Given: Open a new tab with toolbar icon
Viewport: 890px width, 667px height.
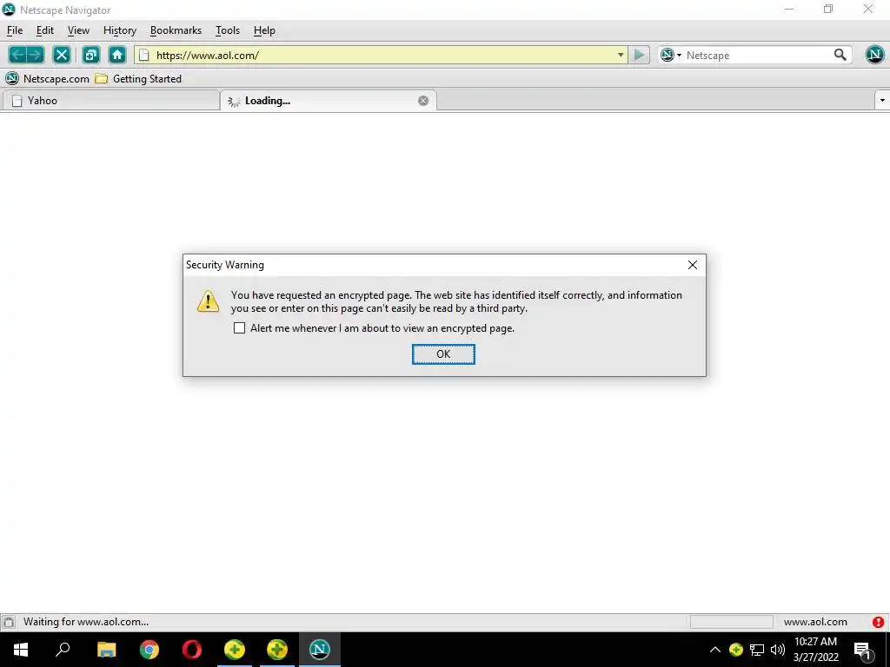Looking at the screenshot, I should pos(90,55).
